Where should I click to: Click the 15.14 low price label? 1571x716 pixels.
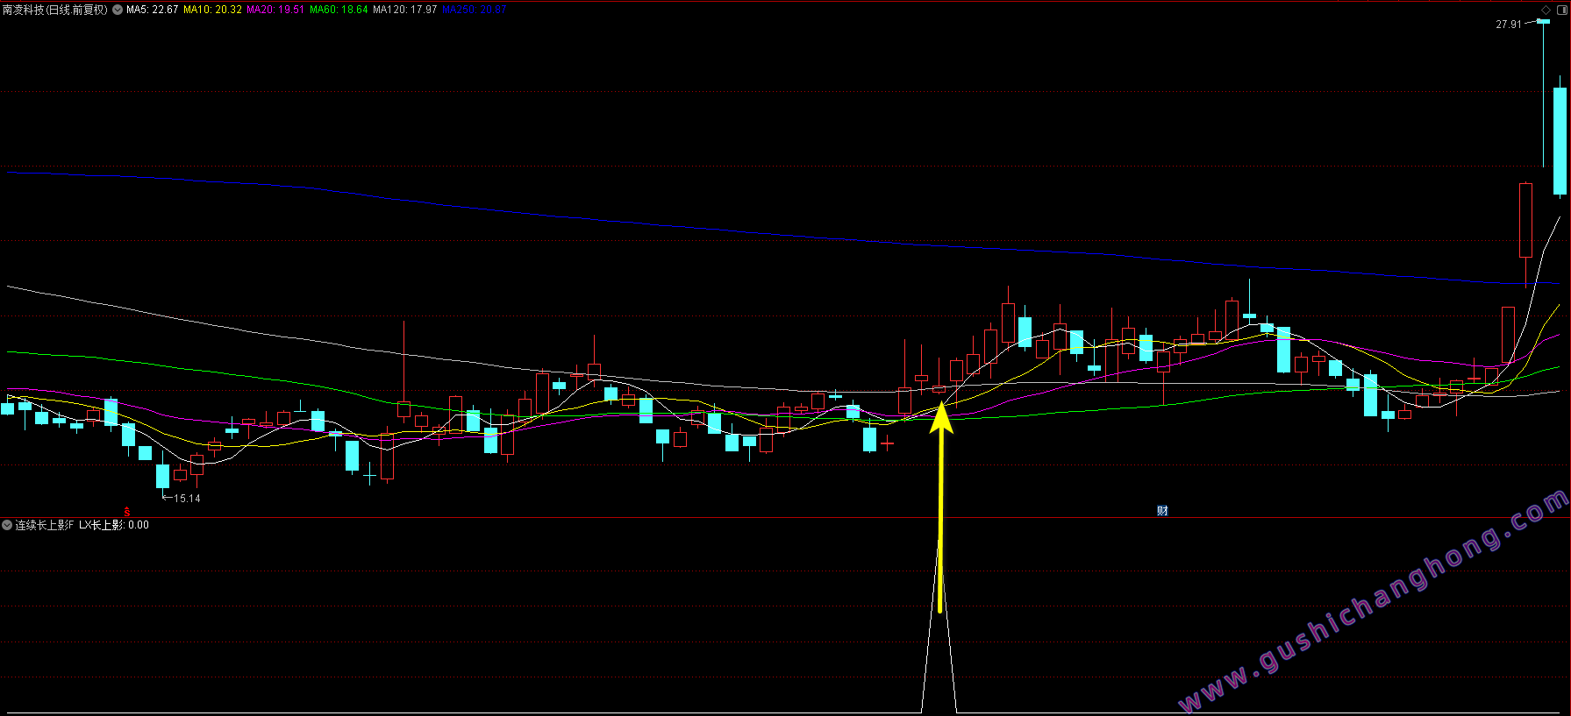(187, 499)
